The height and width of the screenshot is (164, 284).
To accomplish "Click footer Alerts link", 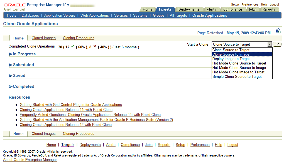I will pyautogui.click(x=111, y=145).
